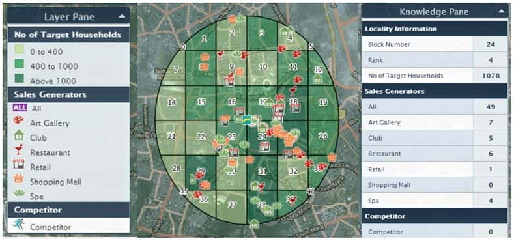Select map block 19
Screen dimensions: 514x241
(x=323, y=103)
